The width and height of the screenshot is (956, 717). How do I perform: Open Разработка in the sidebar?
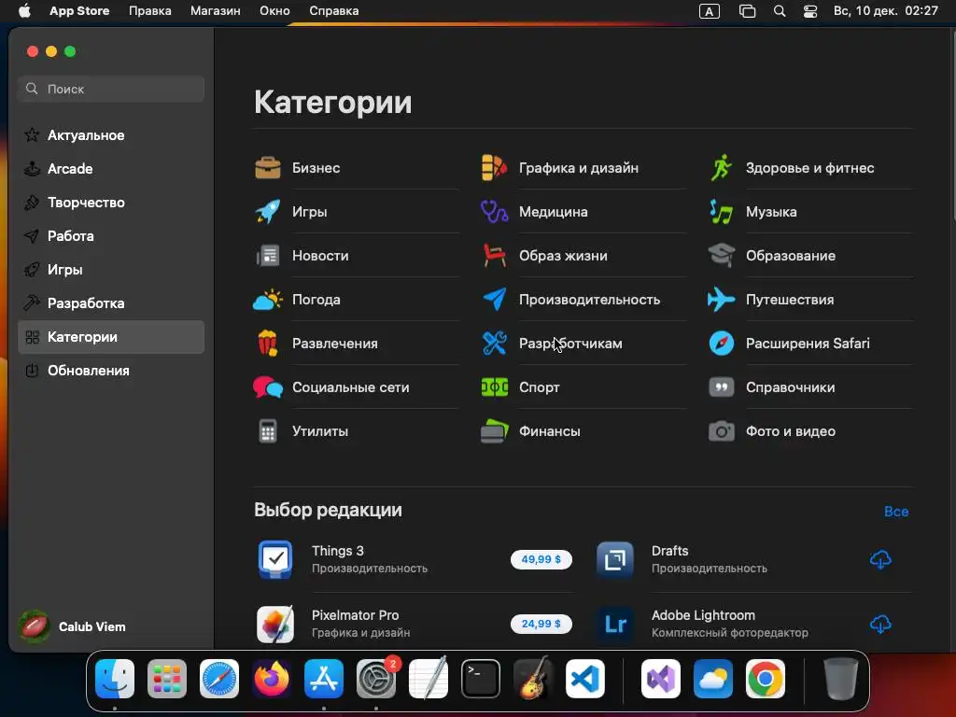click(x=111, y=303)
